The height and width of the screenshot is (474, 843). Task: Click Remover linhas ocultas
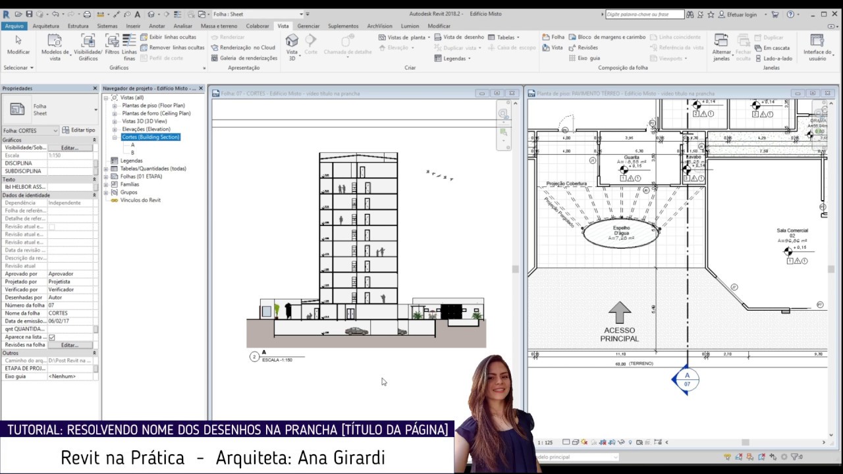point(173,47)
